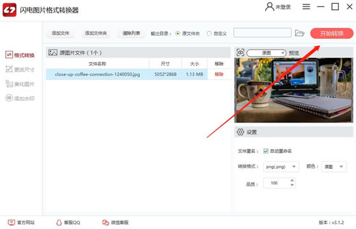This screenshot has width=356, height=229.
Task: Click the output directory path field
Action: [262, 32]
